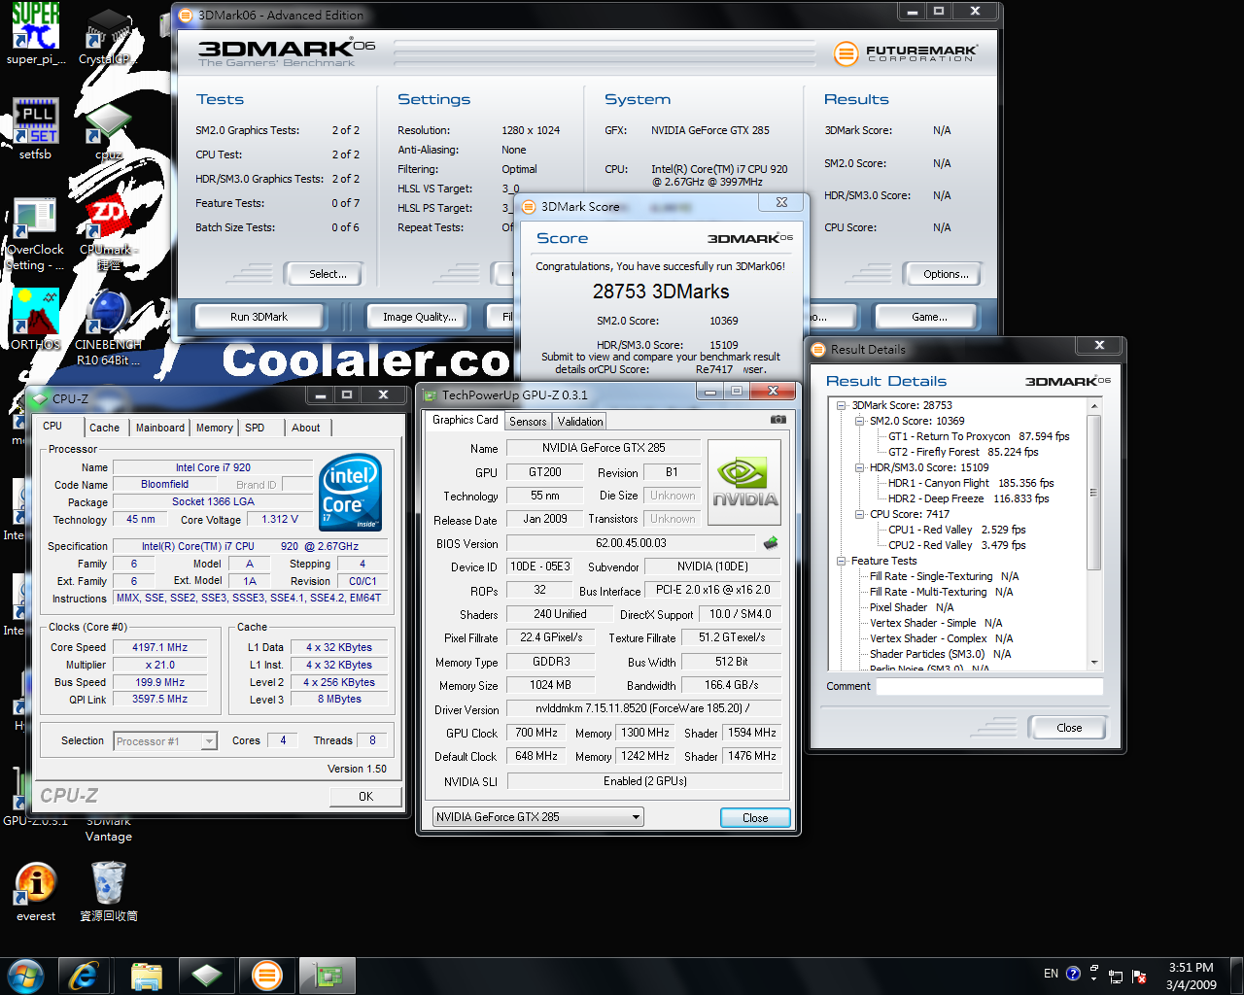Image resolution: width=1244 pixels, height=995 pixels.
Task: Select CPU1 - Red Valley result row
Action: [956, 530]
